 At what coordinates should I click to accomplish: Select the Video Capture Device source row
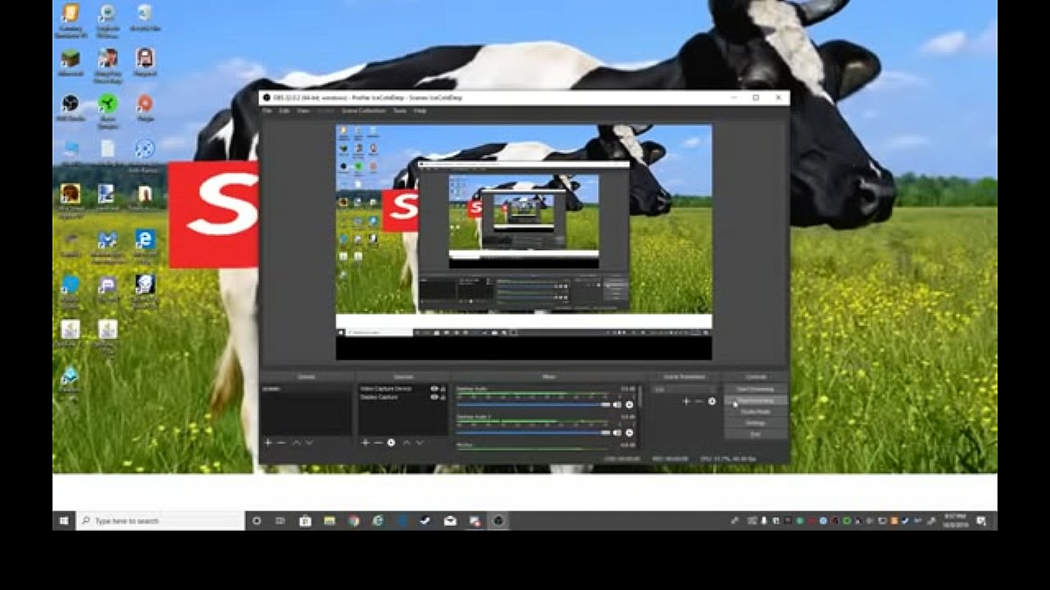[x=403, y=388]
